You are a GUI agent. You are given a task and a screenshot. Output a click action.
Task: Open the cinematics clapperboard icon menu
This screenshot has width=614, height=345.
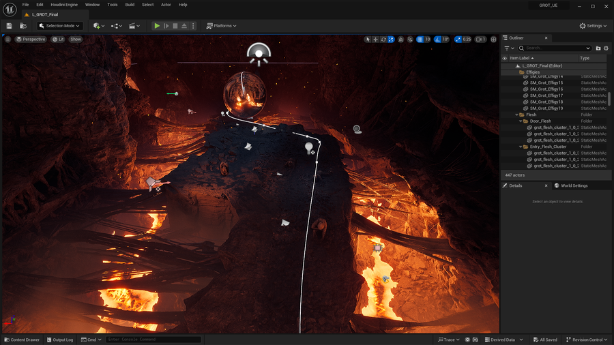133,26
